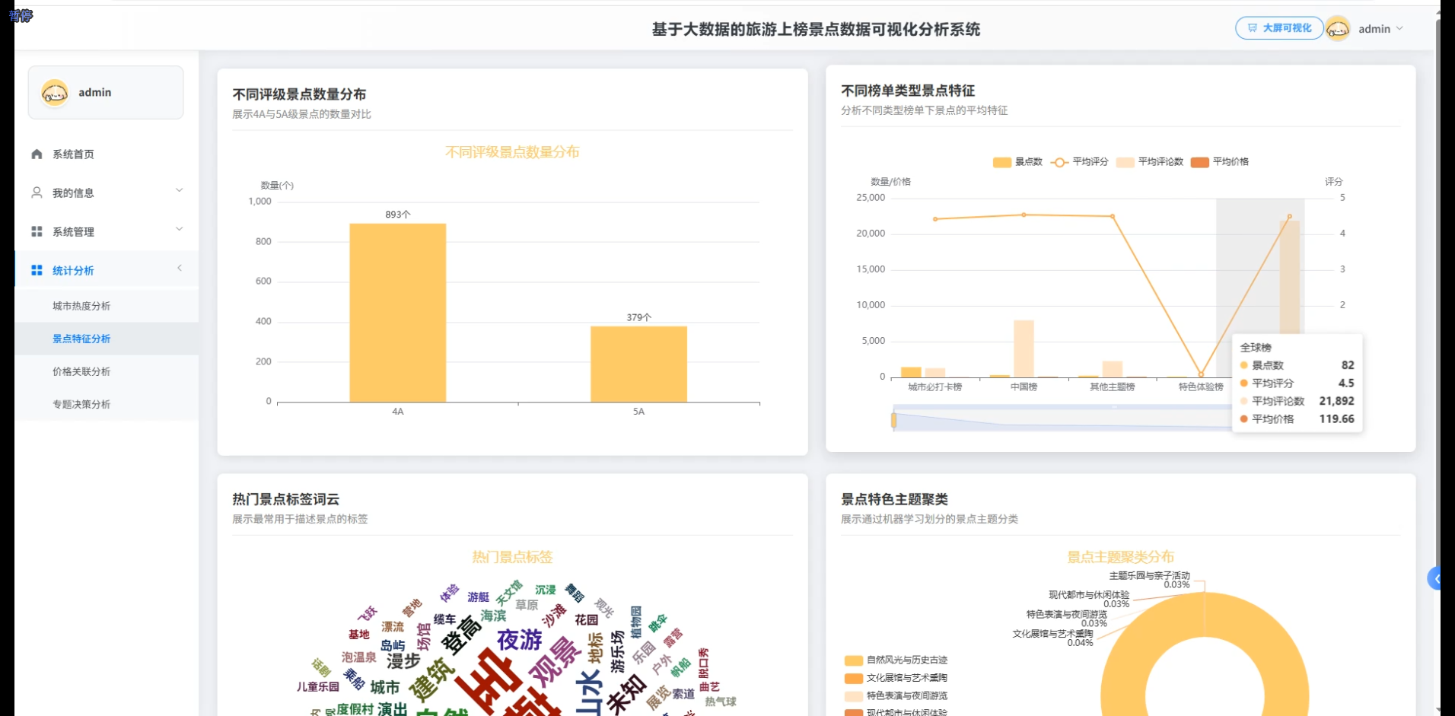This screenshot has width=1455, height=716.
Task: Open the 大屏可视化 big-screen view
Action: click(x=1279, y=28)
